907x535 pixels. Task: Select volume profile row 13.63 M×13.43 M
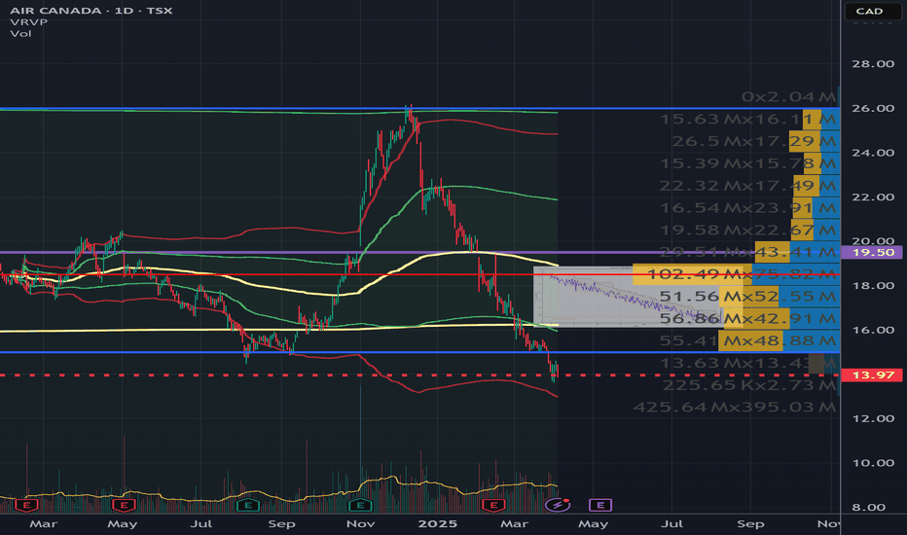(x=748, y=363)
